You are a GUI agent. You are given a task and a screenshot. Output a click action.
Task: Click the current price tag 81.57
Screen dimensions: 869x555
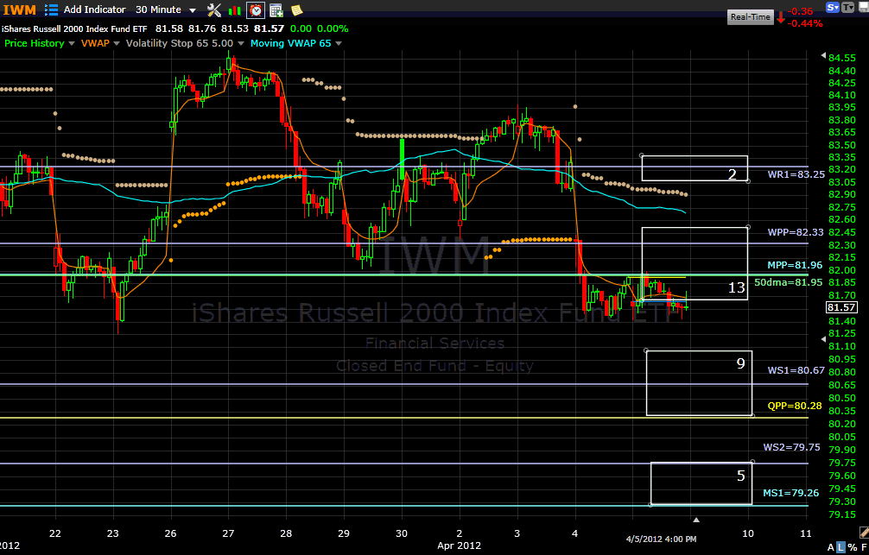(x=841, y=307)
